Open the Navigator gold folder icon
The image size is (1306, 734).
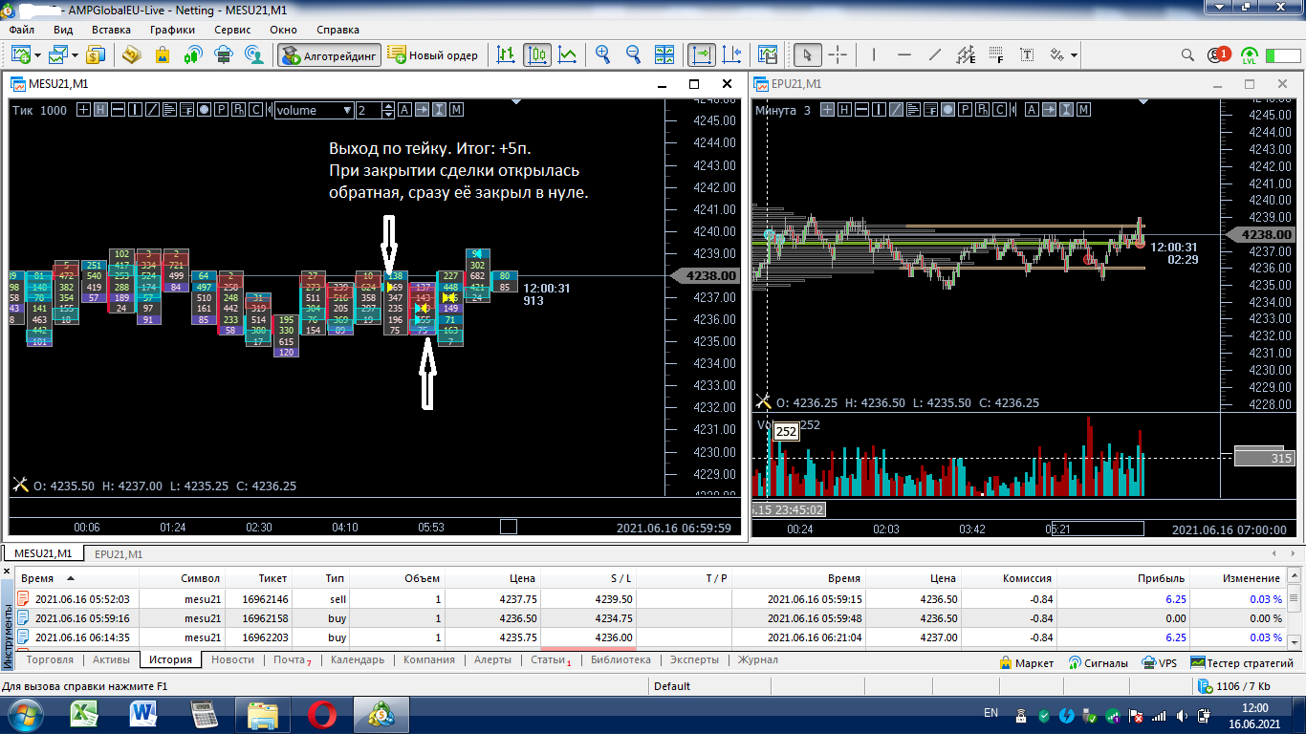132,54
